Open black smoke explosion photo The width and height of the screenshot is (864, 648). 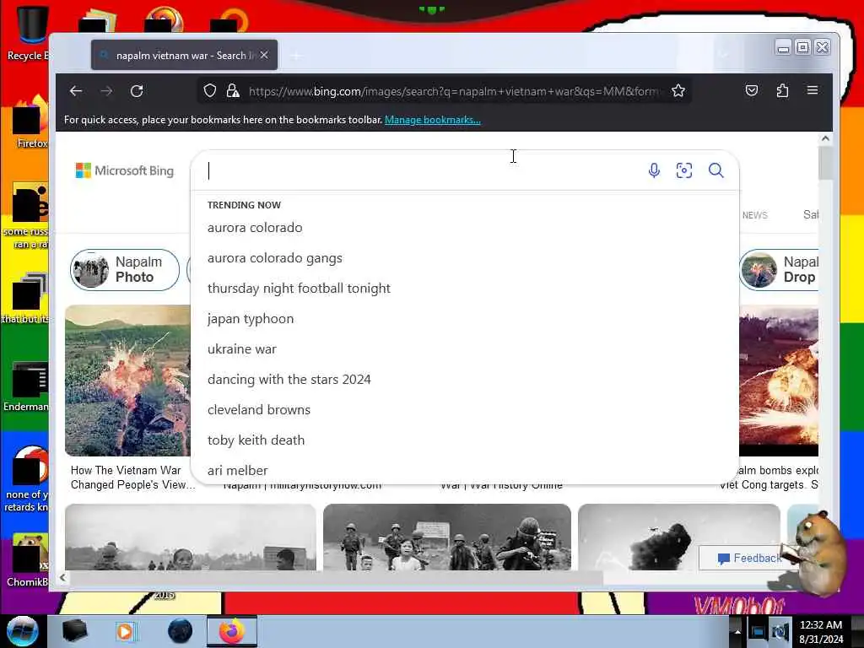679,537
